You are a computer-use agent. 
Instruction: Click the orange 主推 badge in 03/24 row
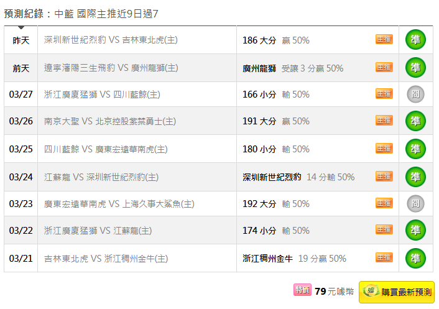tap(384, 177)
